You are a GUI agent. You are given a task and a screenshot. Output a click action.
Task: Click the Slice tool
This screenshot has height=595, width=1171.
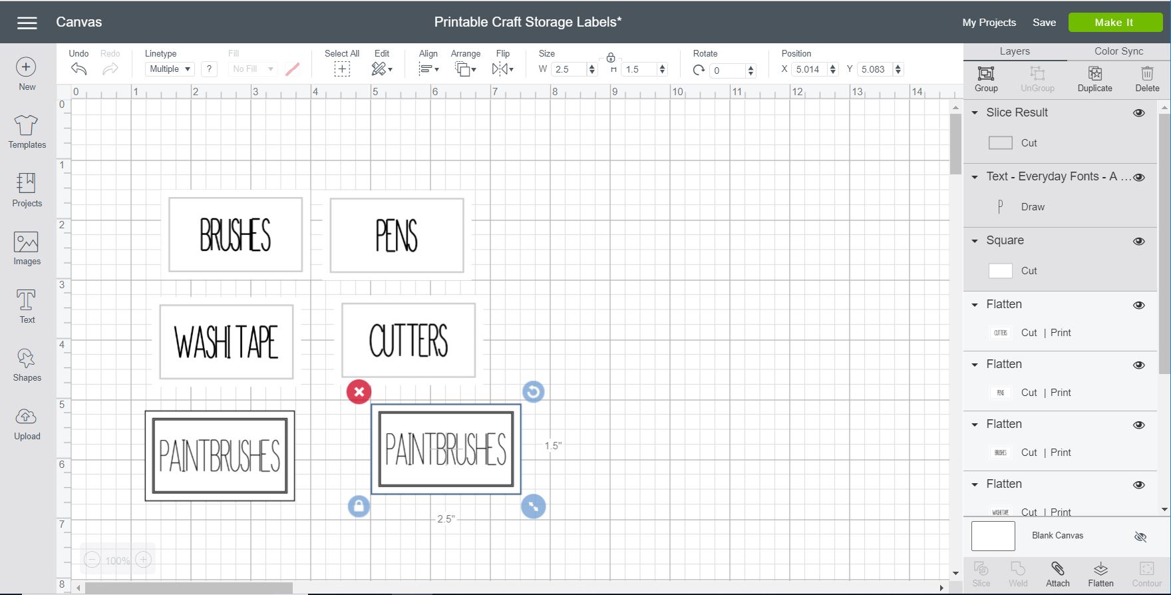tap(981, 574)
